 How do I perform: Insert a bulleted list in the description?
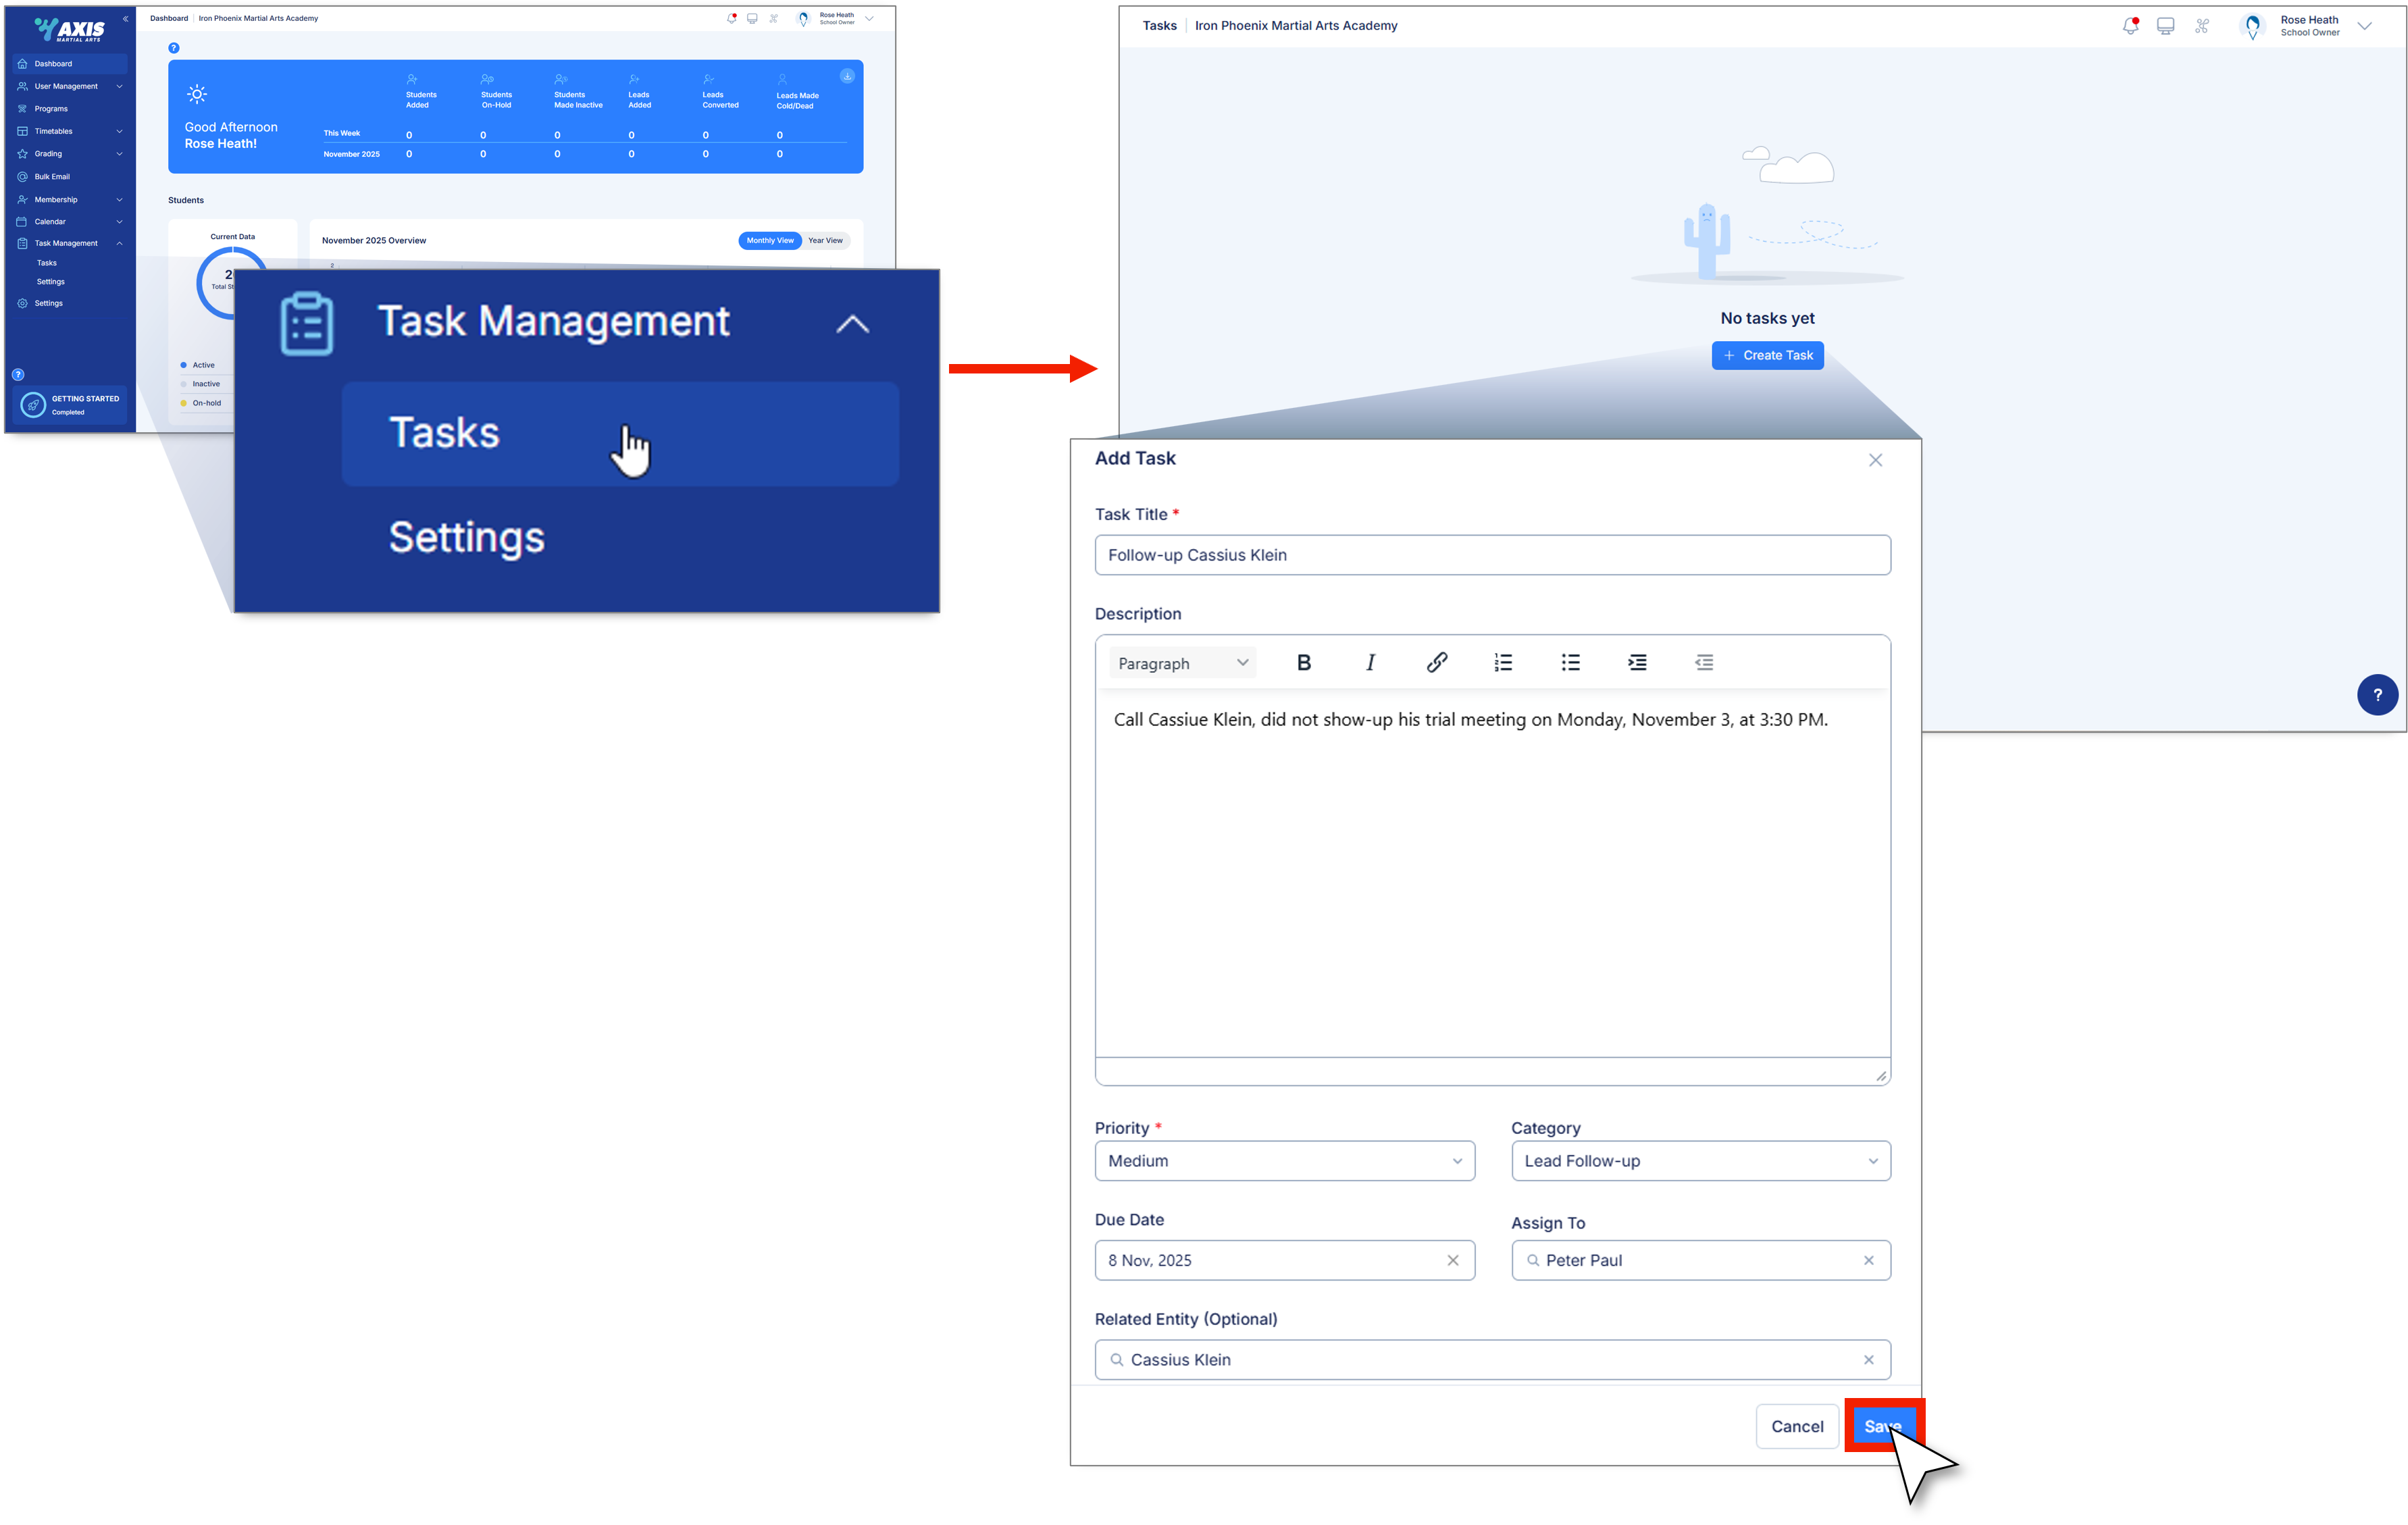tap(1570, 662)
